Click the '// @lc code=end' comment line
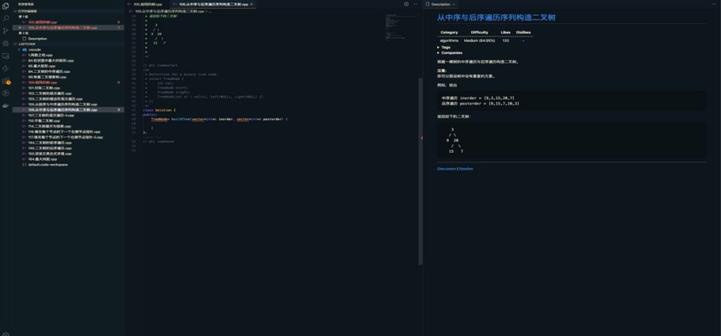The image size is (721, 336). tap(159, 141)
